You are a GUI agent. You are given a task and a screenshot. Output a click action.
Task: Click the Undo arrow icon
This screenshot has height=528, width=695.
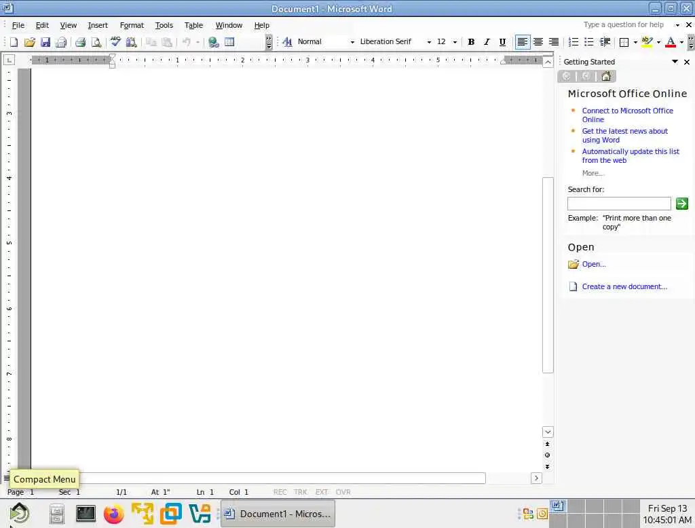click(x=187, y=42)
